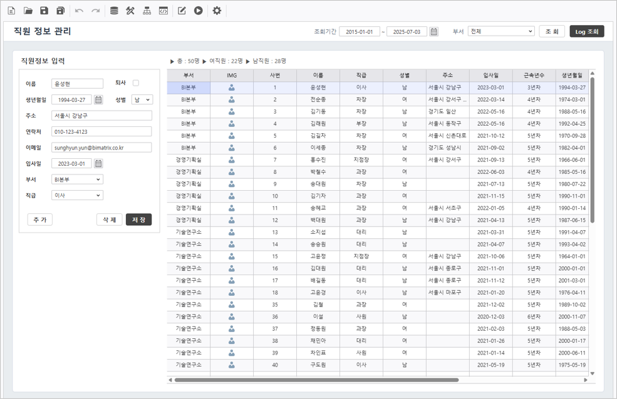The image size is (617, 399).
Task: Run the report with play icon
Action: coord(198,11)
